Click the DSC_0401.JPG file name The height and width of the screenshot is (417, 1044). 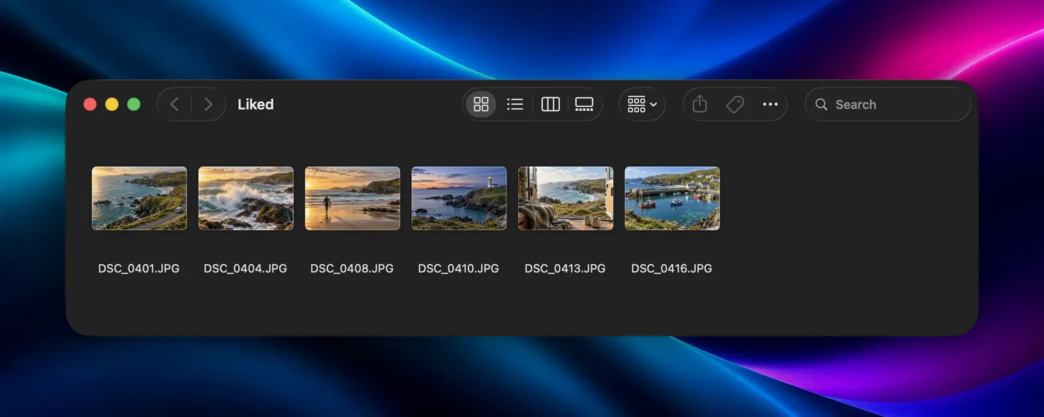pyautogui.click(x=139, y=268)
